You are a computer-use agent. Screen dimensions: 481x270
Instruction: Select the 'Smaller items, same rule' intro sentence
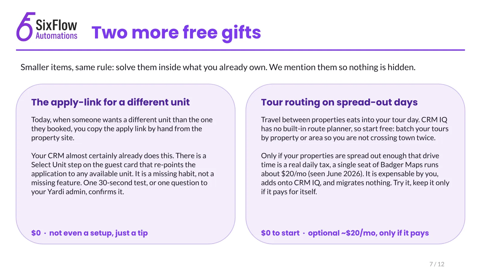click(218, 67)
